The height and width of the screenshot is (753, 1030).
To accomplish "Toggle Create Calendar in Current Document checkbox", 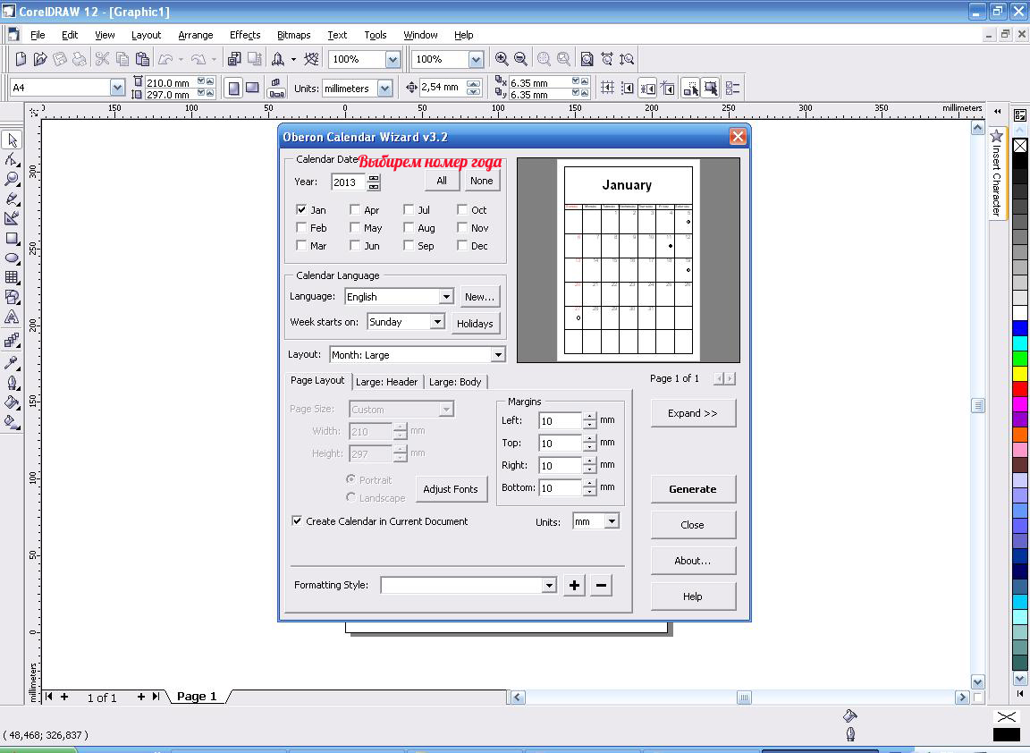I will (x=297, y=520).
